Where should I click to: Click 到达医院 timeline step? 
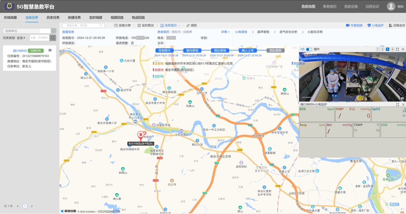coord(275,50)
